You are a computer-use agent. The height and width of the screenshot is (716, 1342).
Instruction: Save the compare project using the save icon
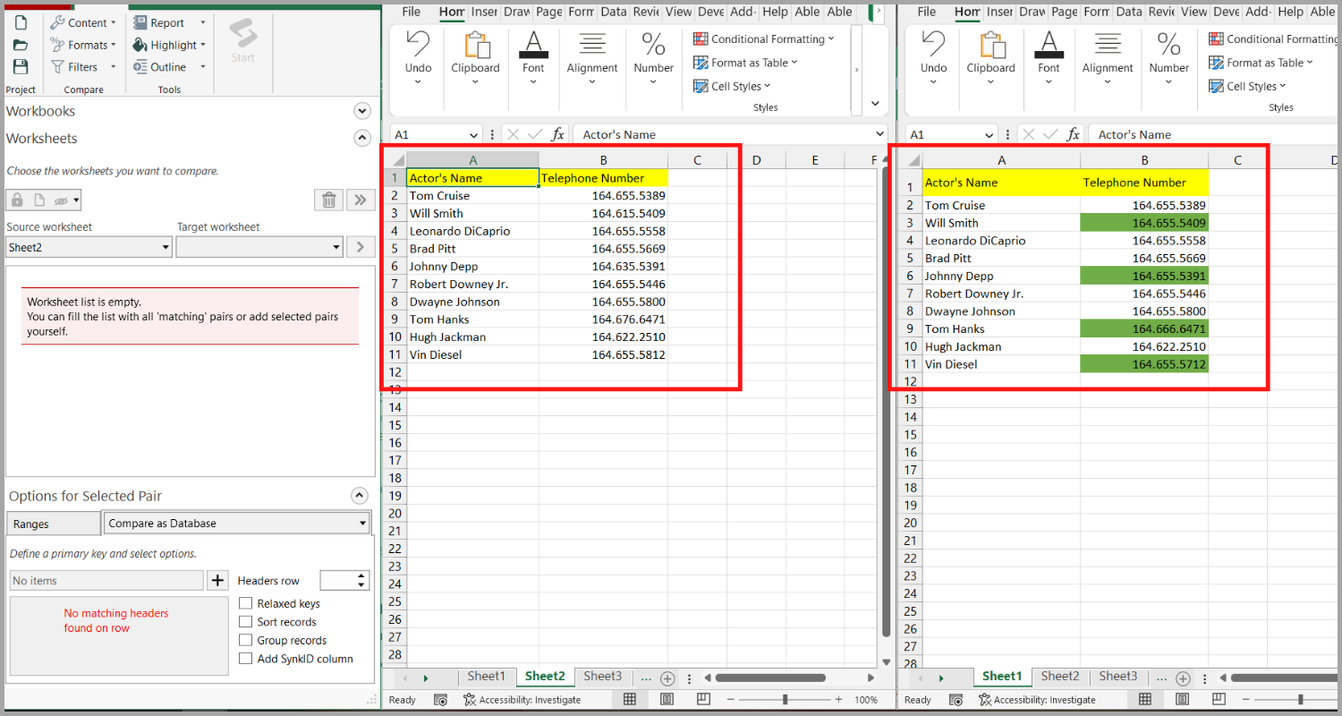tap(20, 66)
